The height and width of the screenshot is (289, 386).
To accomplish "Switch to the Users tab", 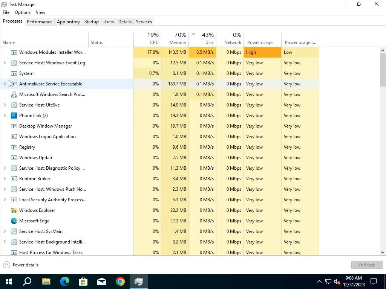I will (109, 21).
